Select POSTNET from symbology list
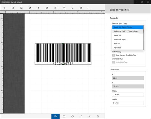Screen dimensions: 151x119 coord(128,44)
